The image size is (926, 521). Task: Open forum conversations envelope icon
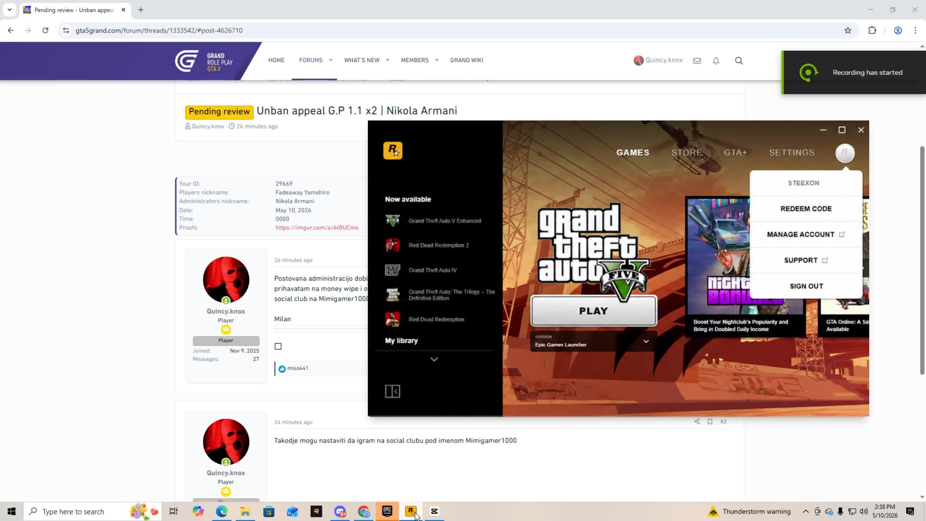(697, 61)
